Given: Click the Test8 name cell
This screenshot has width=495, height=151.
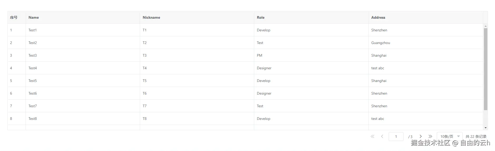Looking at the screenshot, I should pyautogui.click(x=33, y=119).
